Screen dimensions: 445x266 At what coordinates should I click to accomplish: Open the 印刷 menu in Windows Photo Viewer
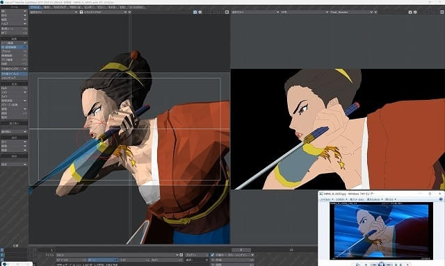(x=341, y=199)
